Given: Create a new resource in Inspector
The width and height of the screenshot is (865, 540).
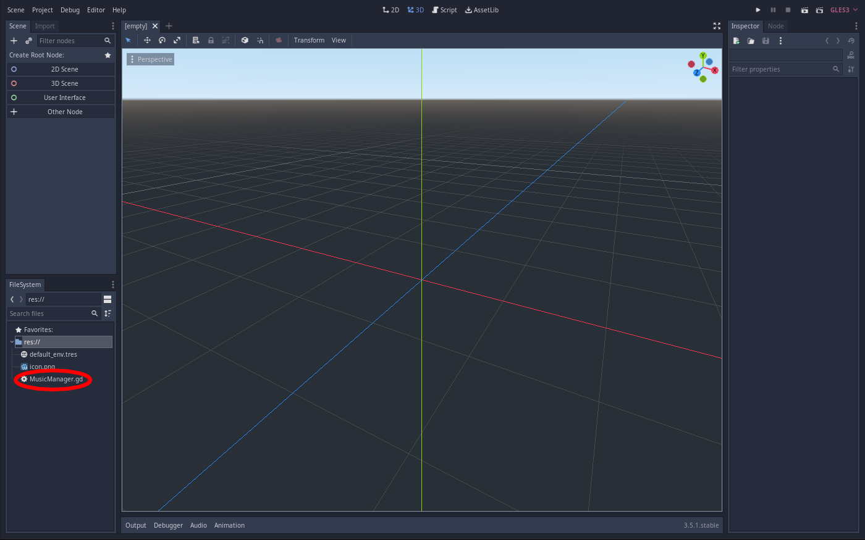Looking at the screenshot, I should pyautogui.click(x=736, y=41).
